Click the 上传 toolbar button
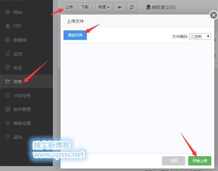This screenshot has width=218, height=171. pos(69,7)
